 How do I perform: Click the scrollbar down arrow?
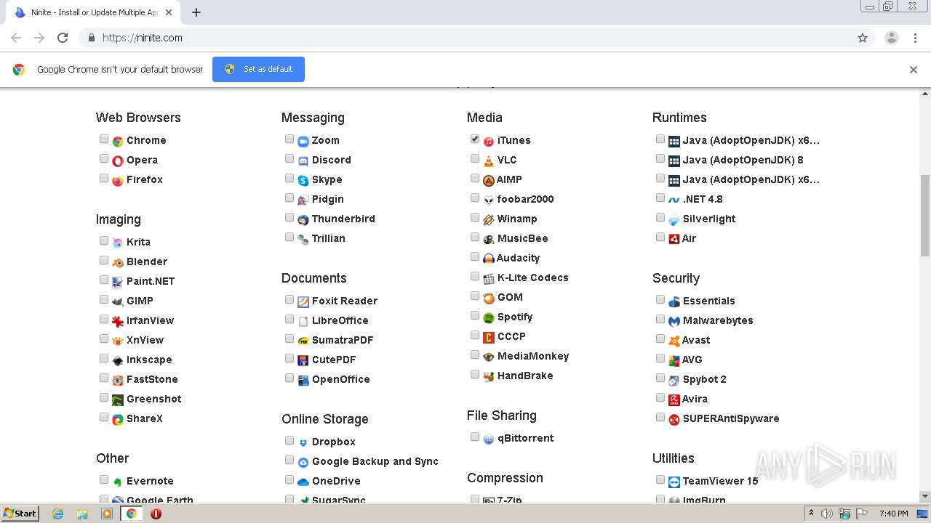(x=925, y=496)
